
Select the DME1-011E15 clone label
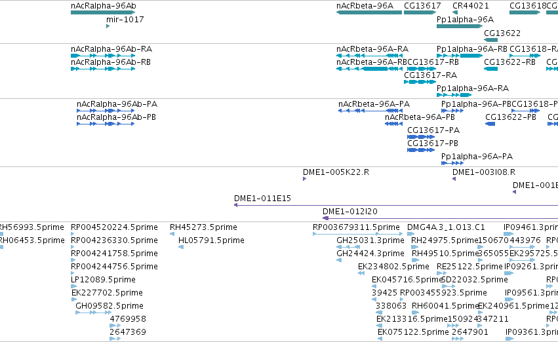pos(262,199)
